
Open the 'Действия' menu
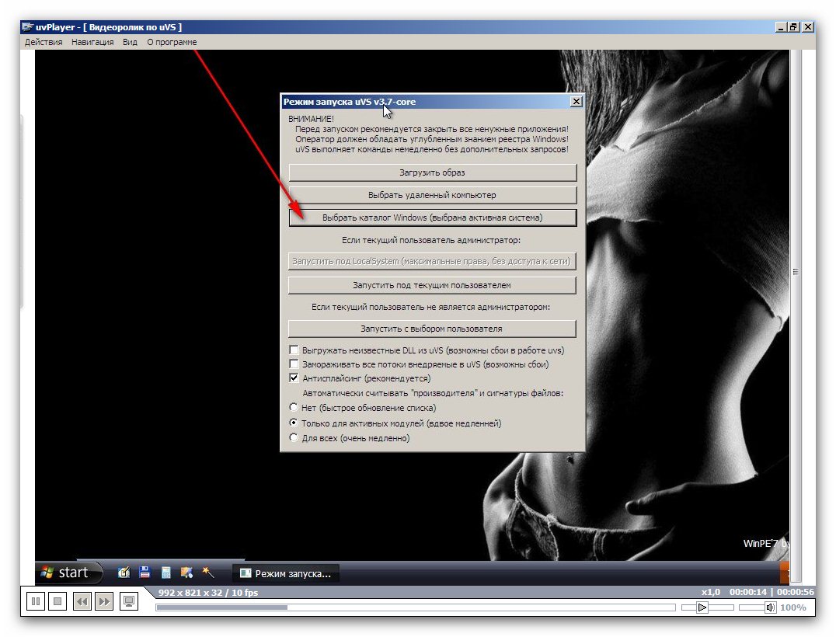44,42
